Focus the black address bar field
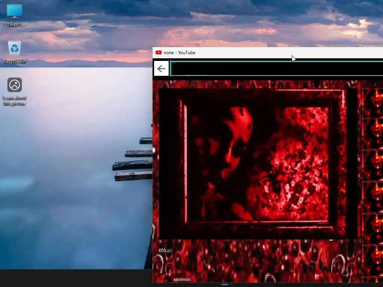This screenshot has height=287, width=383. (x=276, y=69)
